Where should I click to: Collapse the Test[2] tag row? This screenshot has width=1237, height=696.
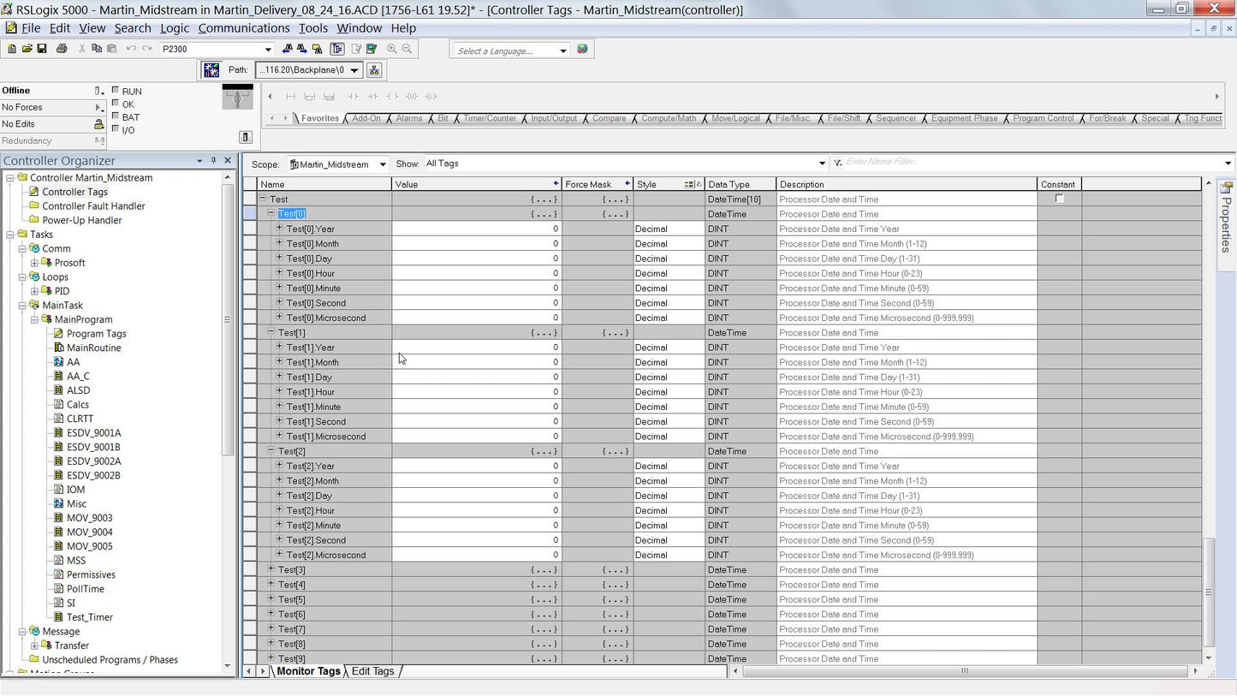(x=271, y=450)
